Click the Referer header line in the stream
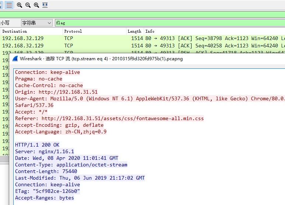Viewport: 285px width, 205px height. pos(109,119)
